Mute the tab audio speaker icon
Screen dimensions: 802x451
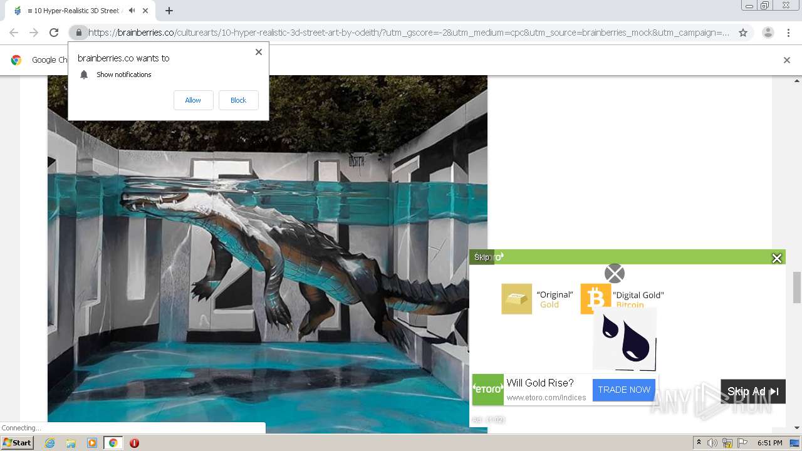132,11
